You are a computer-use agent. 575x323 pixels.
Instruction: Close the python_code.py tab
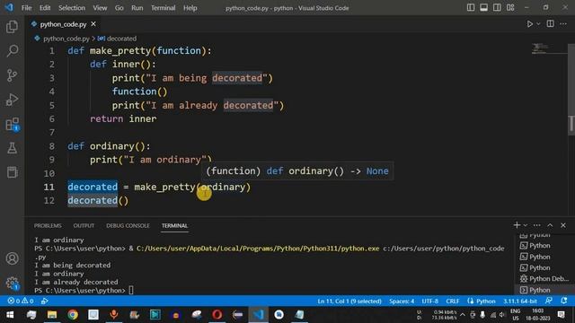coord(93,24)
